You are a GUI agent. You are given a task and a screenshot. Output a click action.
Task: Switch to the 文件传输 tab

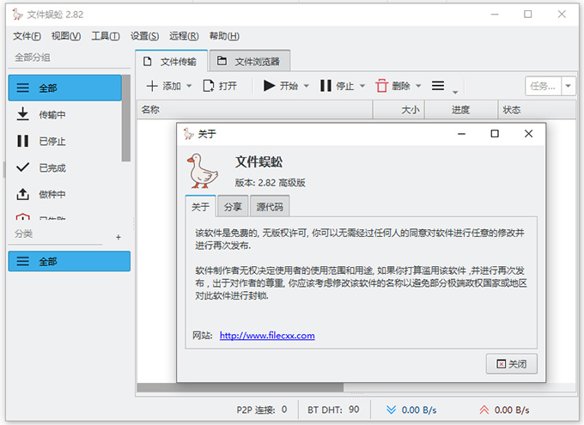pyautogui.click(x=171, y=61)
